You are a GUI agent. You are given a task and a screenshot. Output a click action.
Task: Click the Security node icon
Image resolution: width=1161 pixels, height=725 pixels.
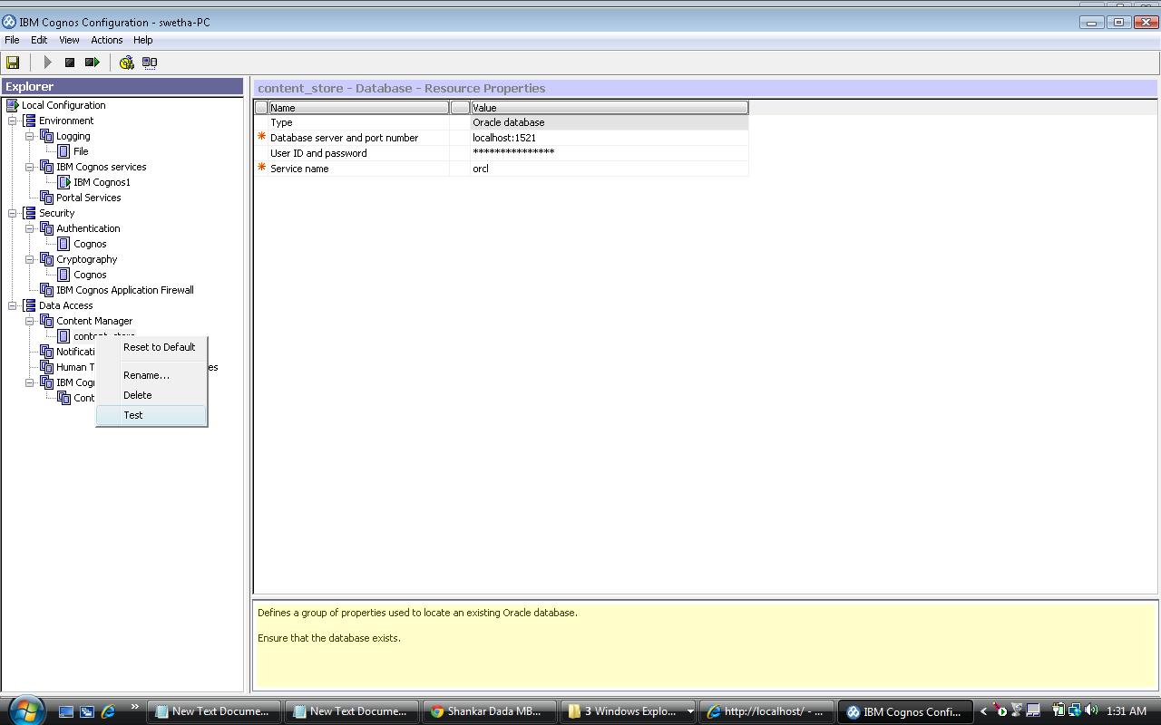29,213
